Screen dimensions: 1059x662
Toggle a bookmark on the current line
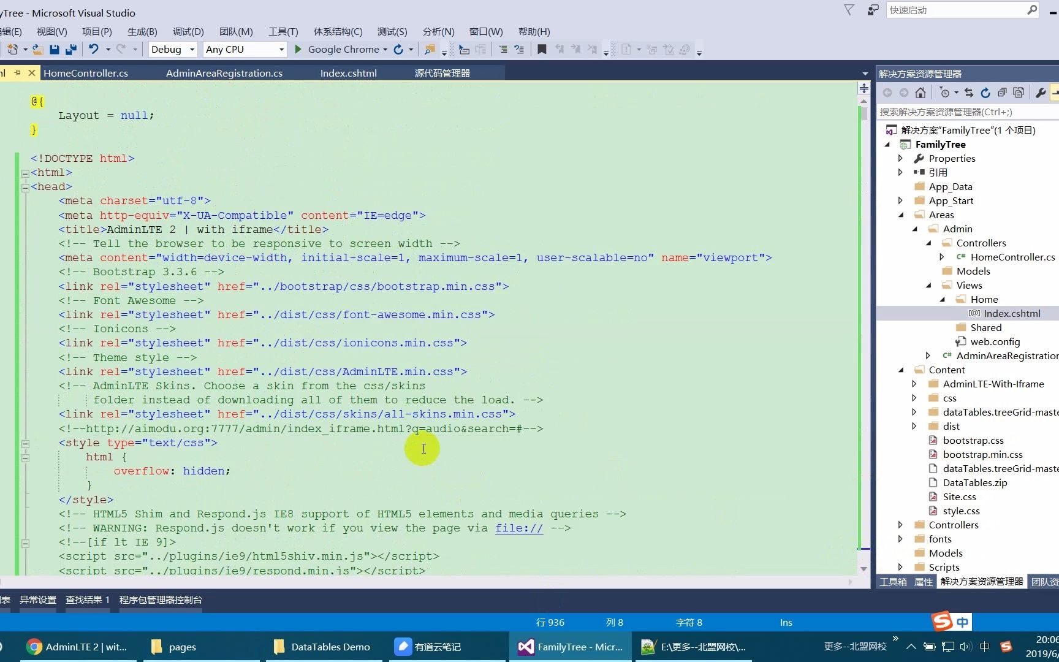tap(542, 49)
